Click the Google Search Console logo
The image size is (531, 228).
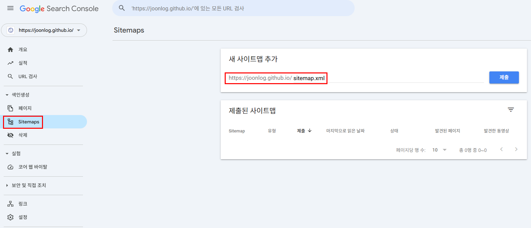59,9
